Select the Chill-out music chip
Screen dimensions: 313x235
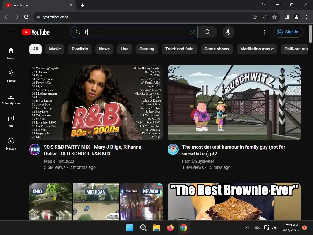coord(295,49)
